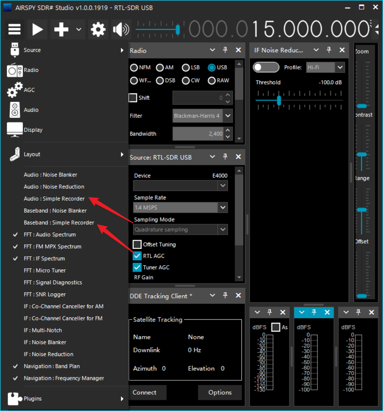
Task: Open Plugins submenu with puzzle icon
Action: [14, 398]
